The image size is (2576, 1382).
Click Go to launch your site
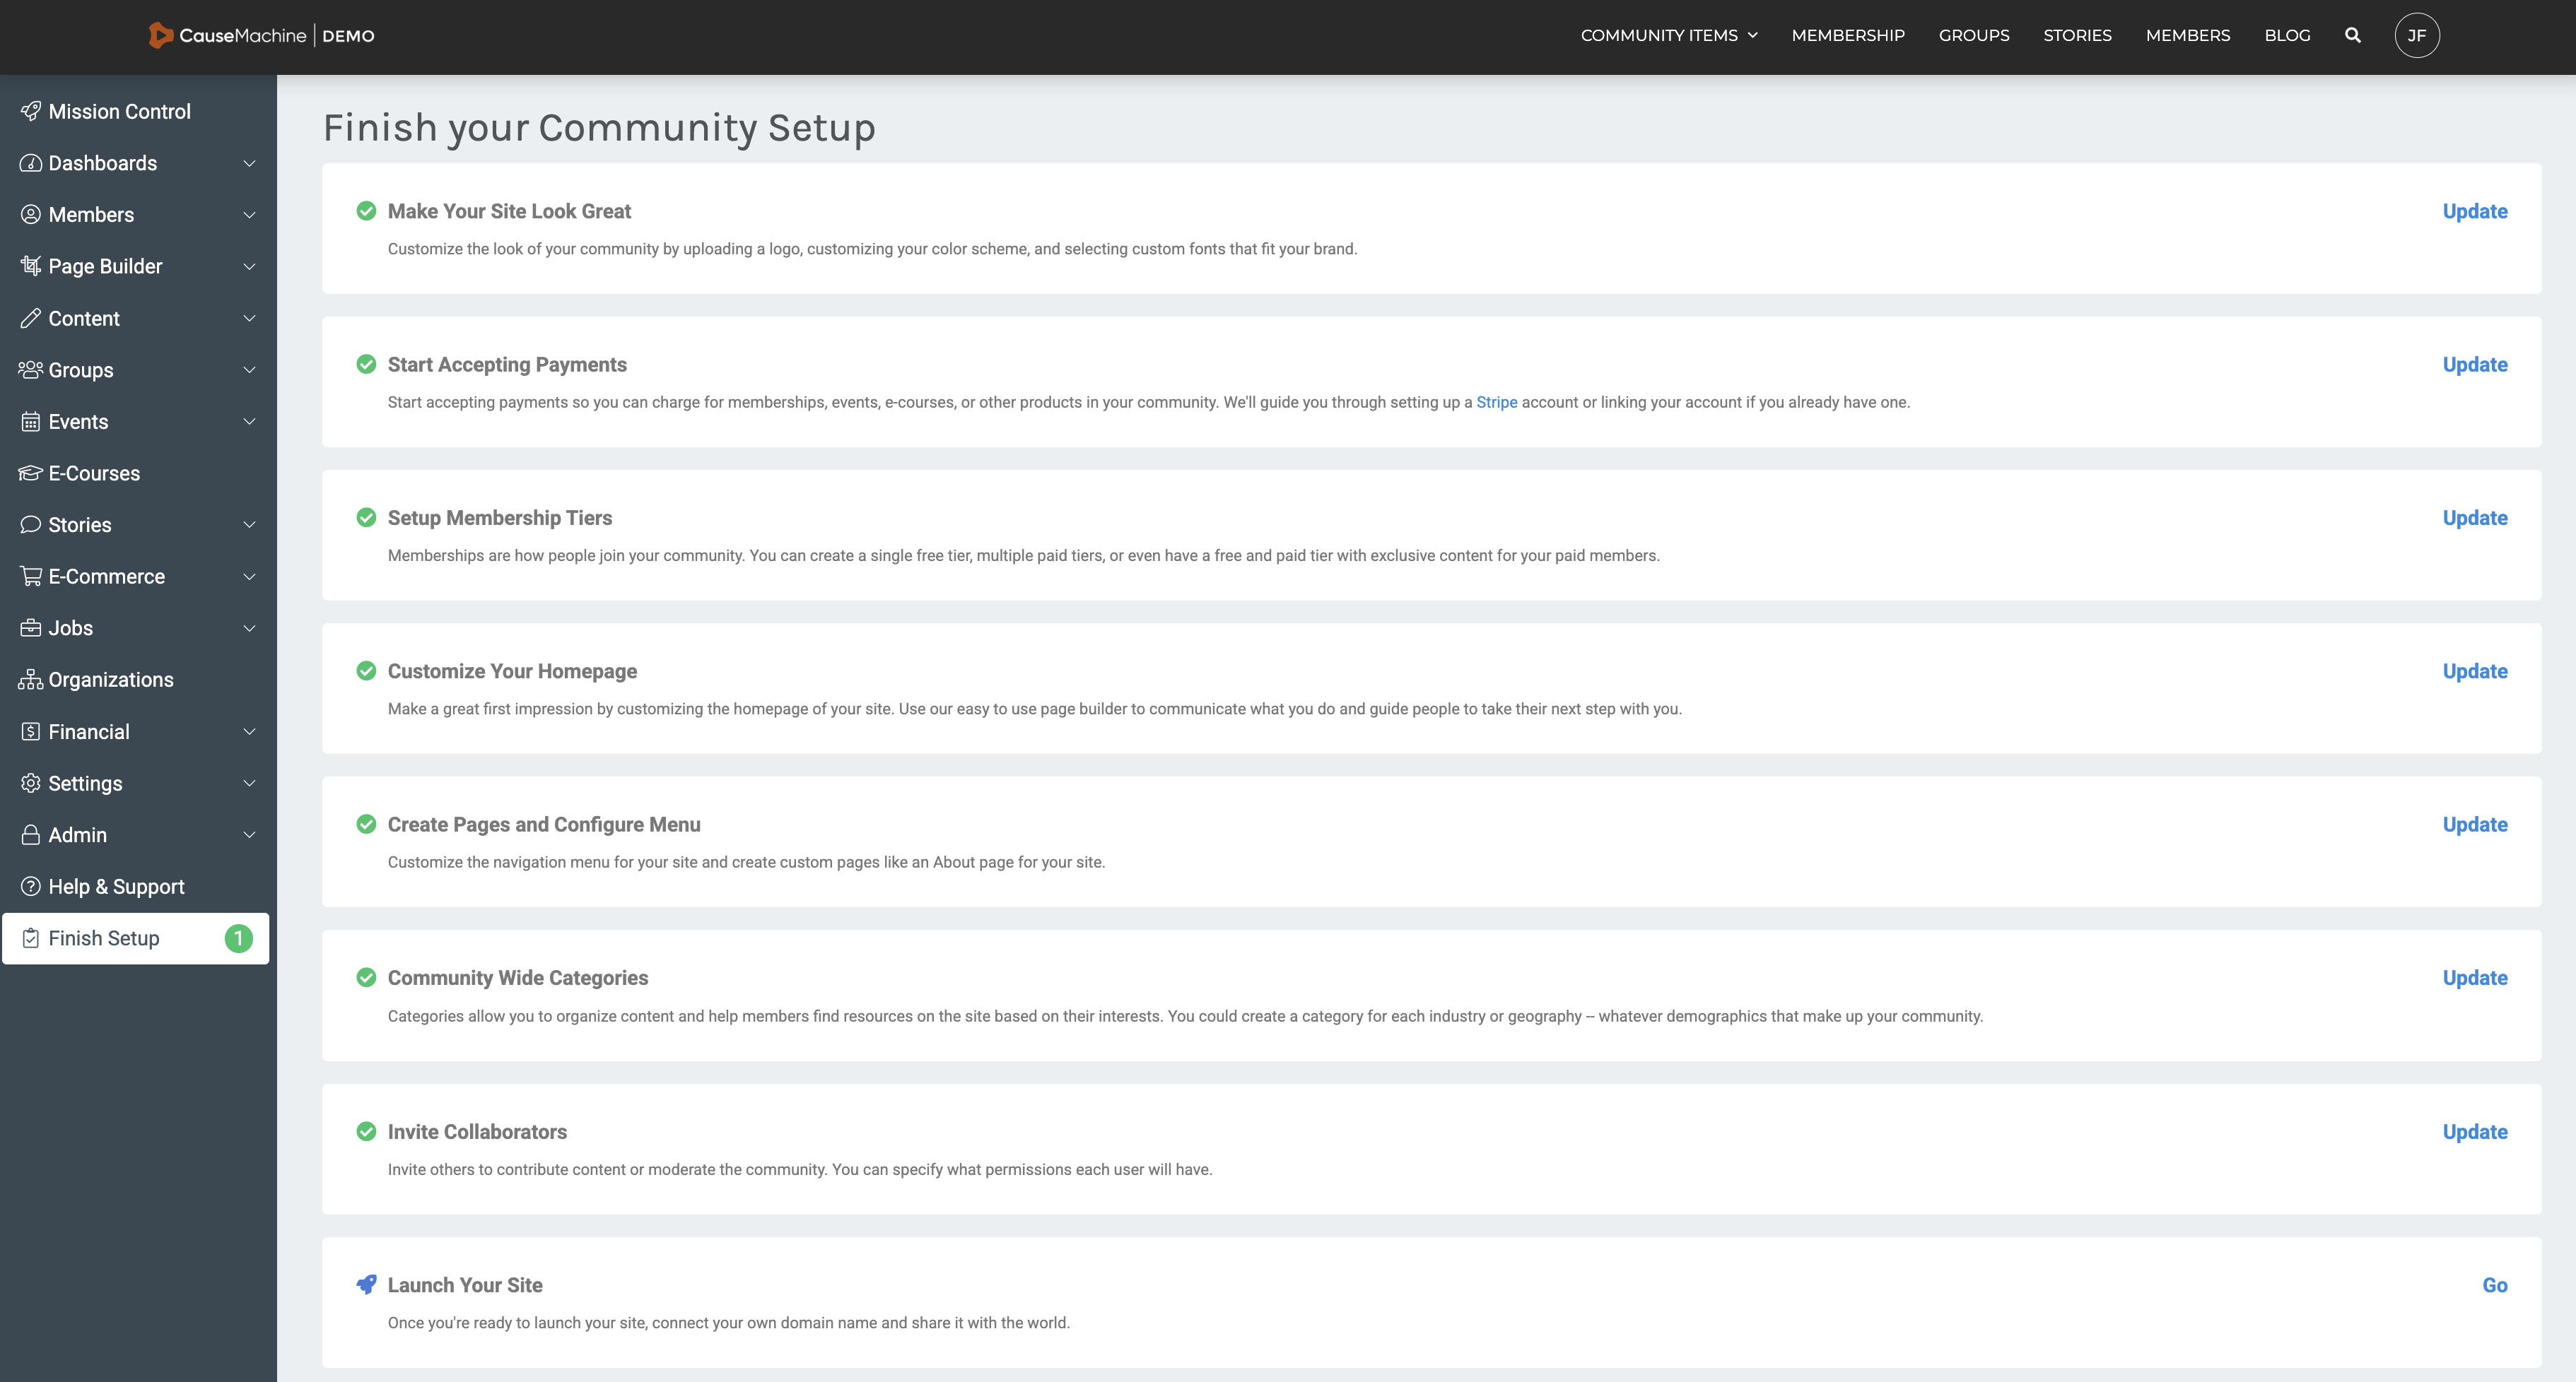(2494, 1285)
